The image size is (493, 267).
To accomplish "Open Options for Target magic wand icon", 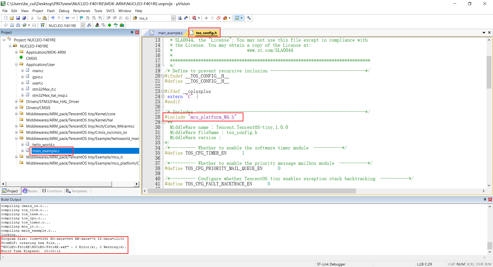I will click(x=89, y=25).
